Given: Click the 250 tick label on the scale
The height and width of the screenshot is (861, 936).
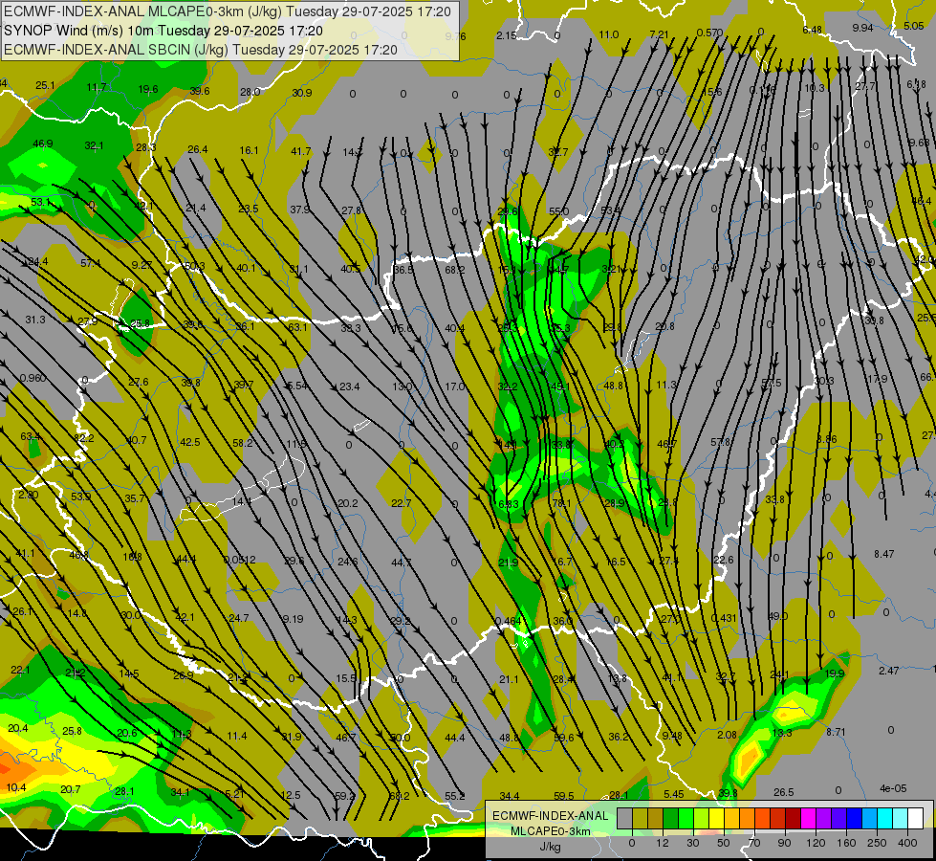Looking at the screenshot, I should pyautogui.click(x=877, y=843).
